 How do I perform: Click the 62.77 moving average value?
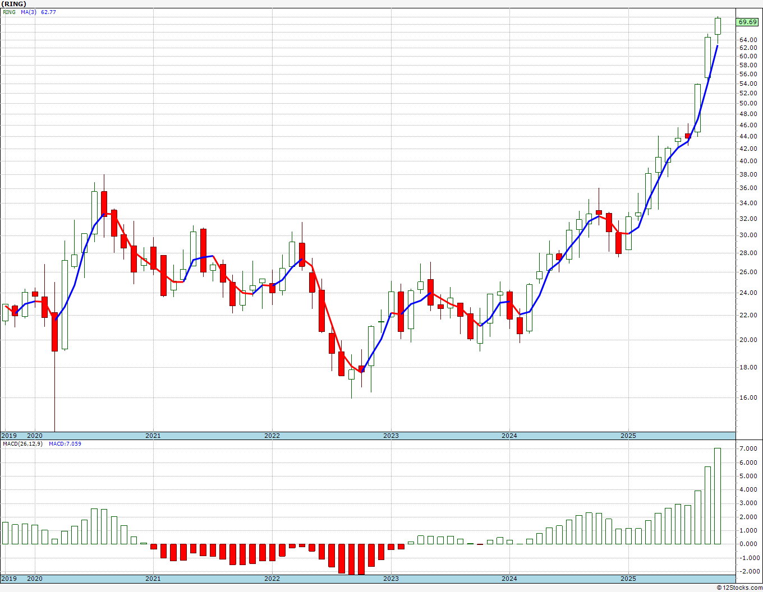click(x=49, y=12)
